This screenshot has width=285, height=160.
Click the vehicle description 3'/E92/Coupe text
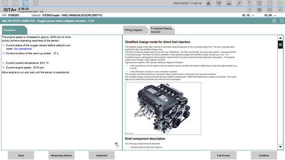coord(72,15)
